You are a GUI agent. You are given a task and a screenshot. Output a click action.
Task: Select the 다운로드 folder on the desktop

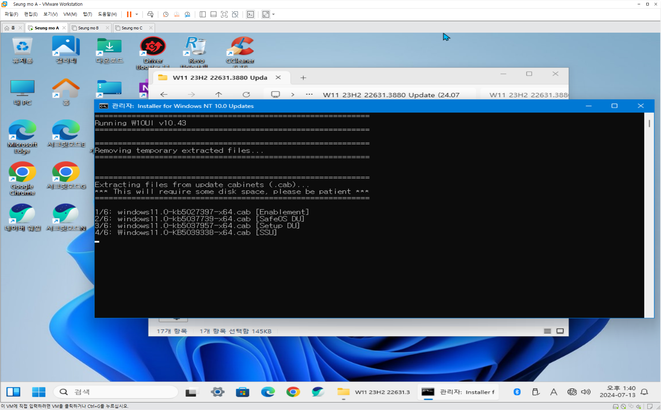109,51
